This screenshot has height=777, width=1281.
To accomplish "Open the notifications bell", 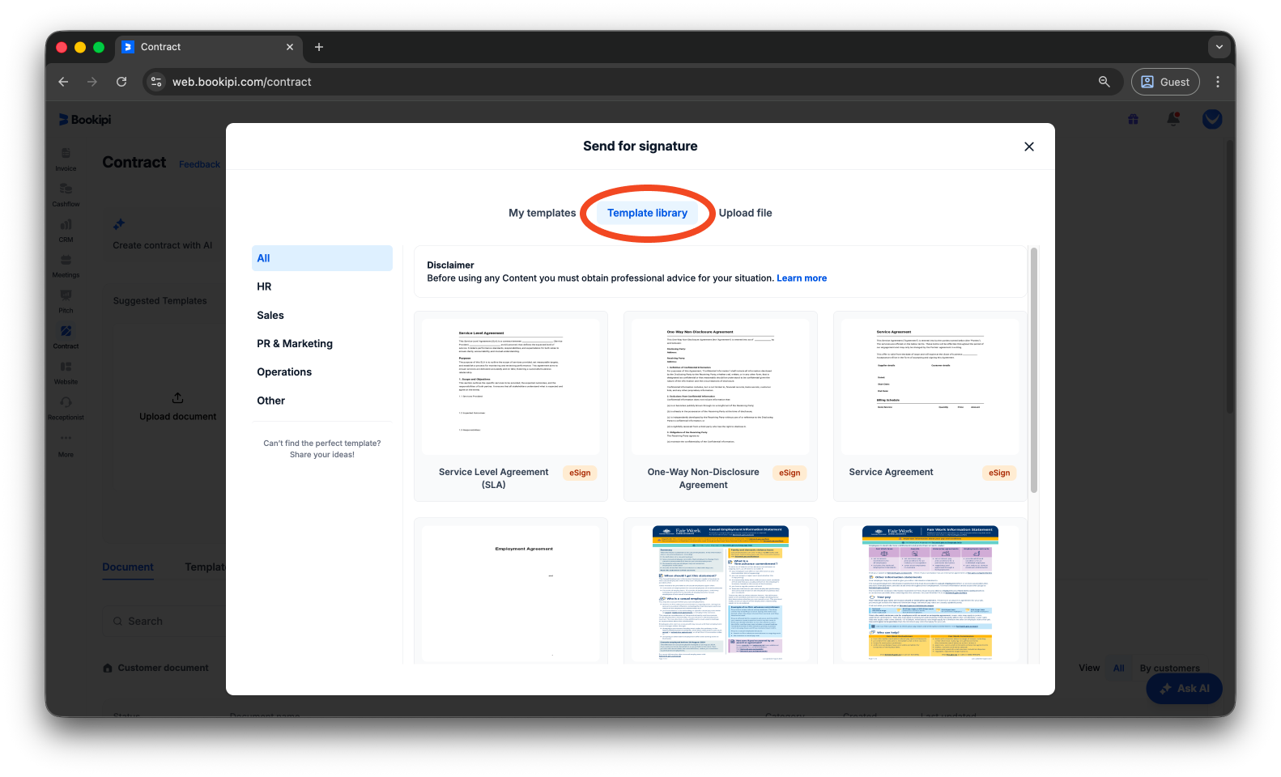I will pos(1172,120).
